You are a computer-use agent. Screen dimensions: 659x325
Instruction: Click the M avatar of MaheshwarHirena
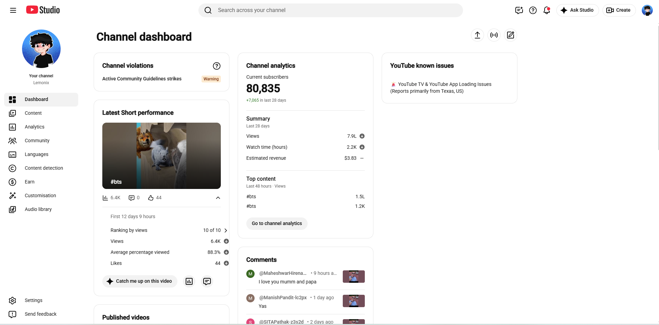point(250,274)
